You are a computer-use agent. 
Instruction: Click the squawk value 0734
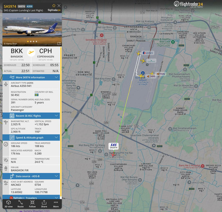tap(38, 185)
